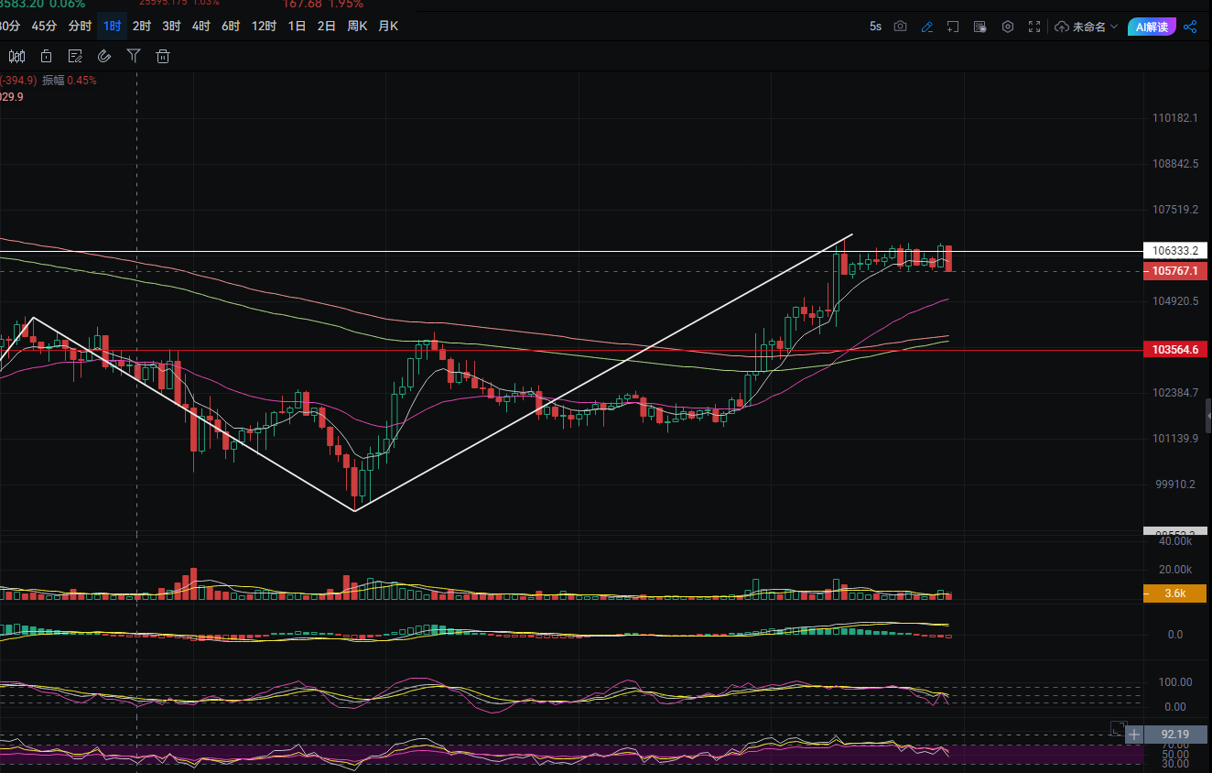Image resolution: width=1212 pixels, height=773 pixels.
Task: Click the note edit icon in toolbar
Action: [x=75, y=56]
